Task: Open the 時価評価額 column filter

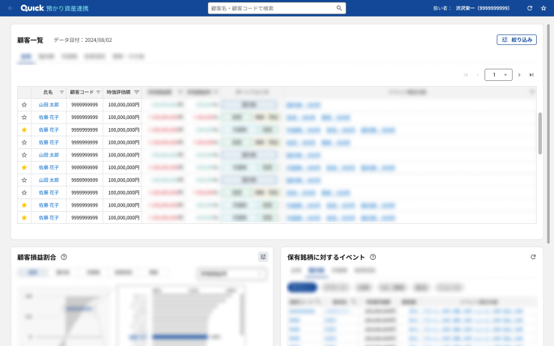Action: pyautogui.click(x=136, y=92)
